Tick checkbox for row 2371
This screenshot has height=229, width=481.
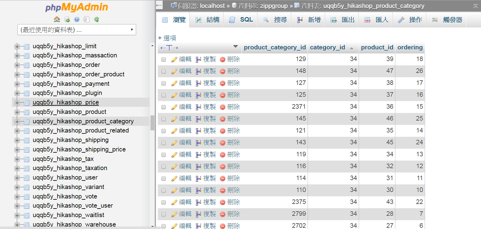pyautogui.click(x=164, y=107)
